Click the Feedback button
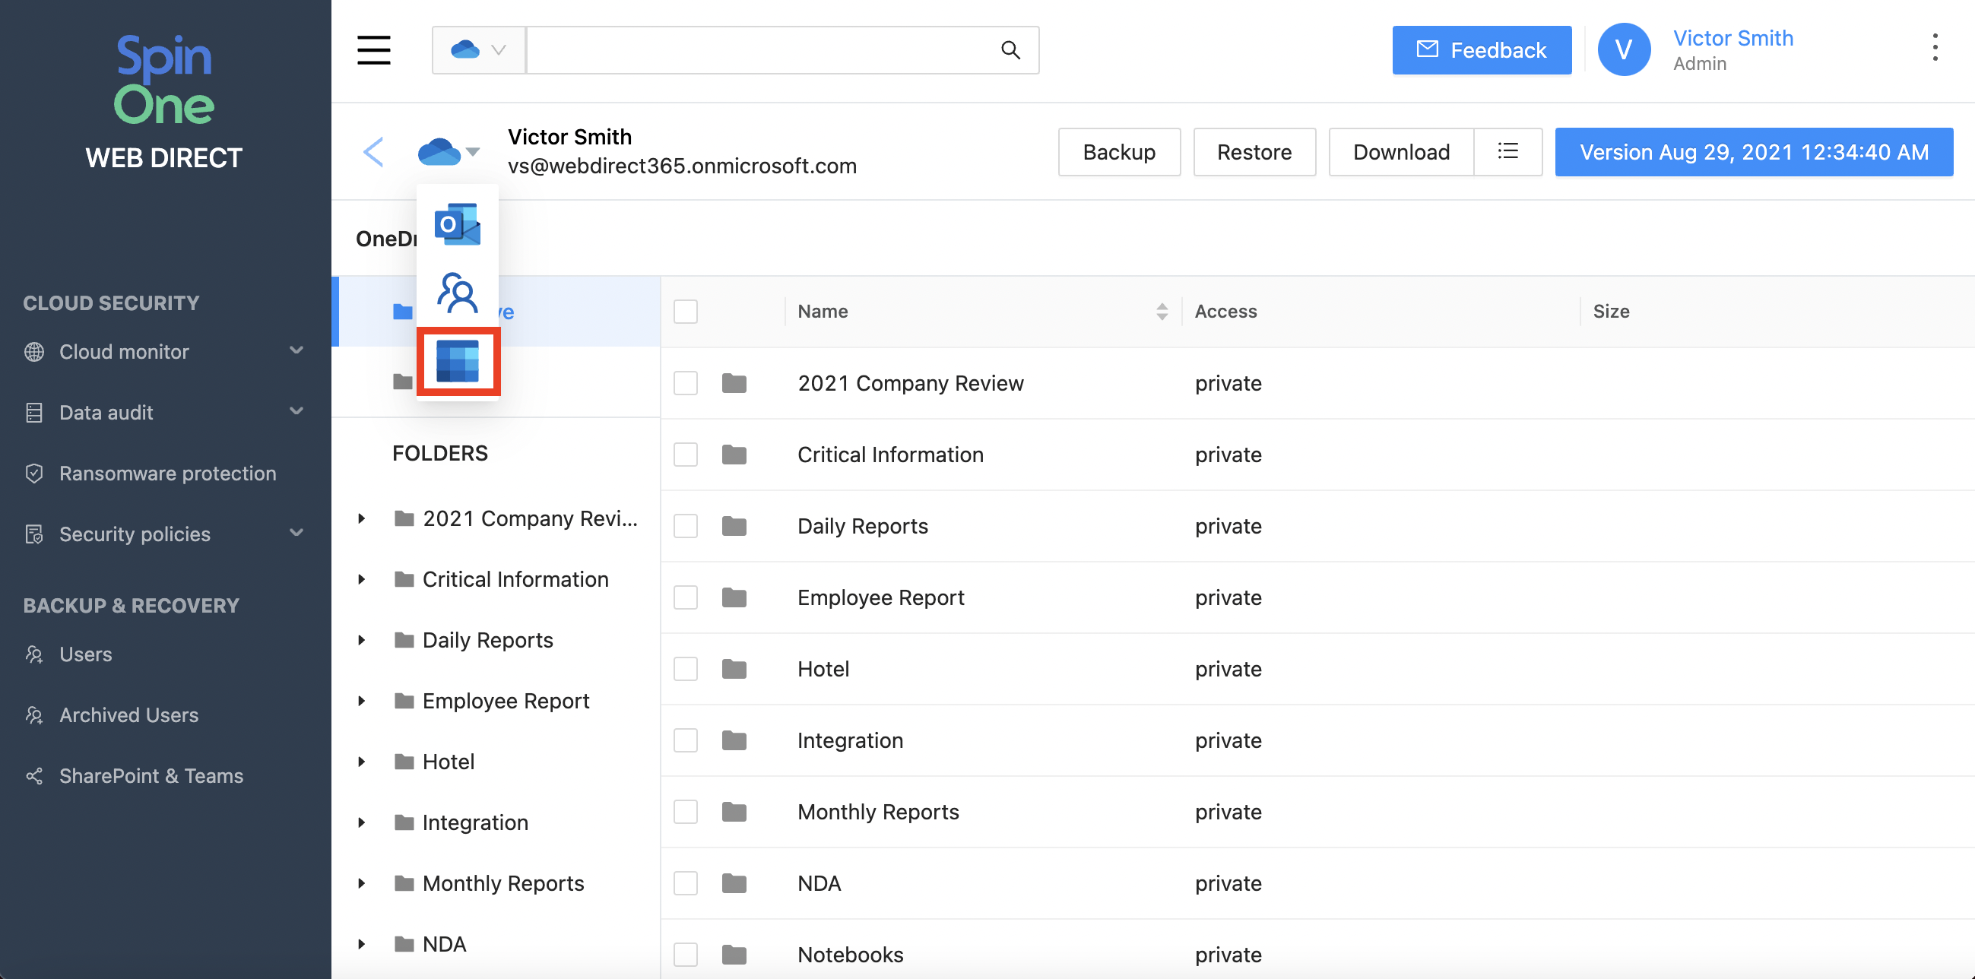Screen dimensions: 1975x979 [1480, 50]
